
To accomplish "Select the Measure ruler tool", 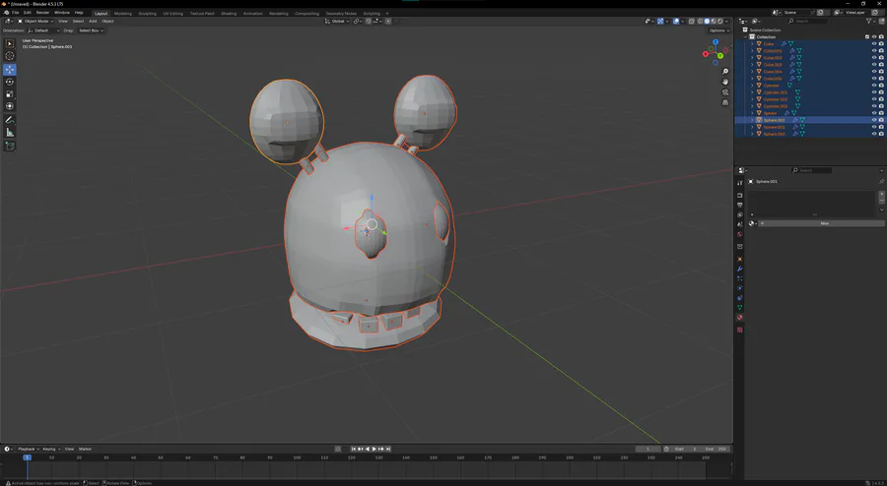I will [10, 132].
